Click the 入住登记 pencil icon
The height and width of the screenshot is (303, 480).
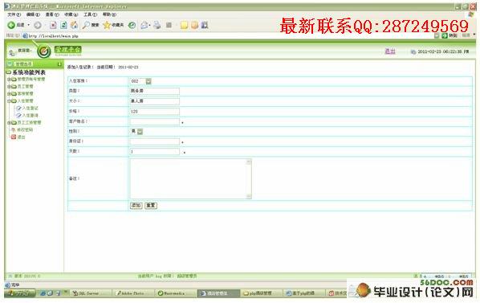coord(18,109)
